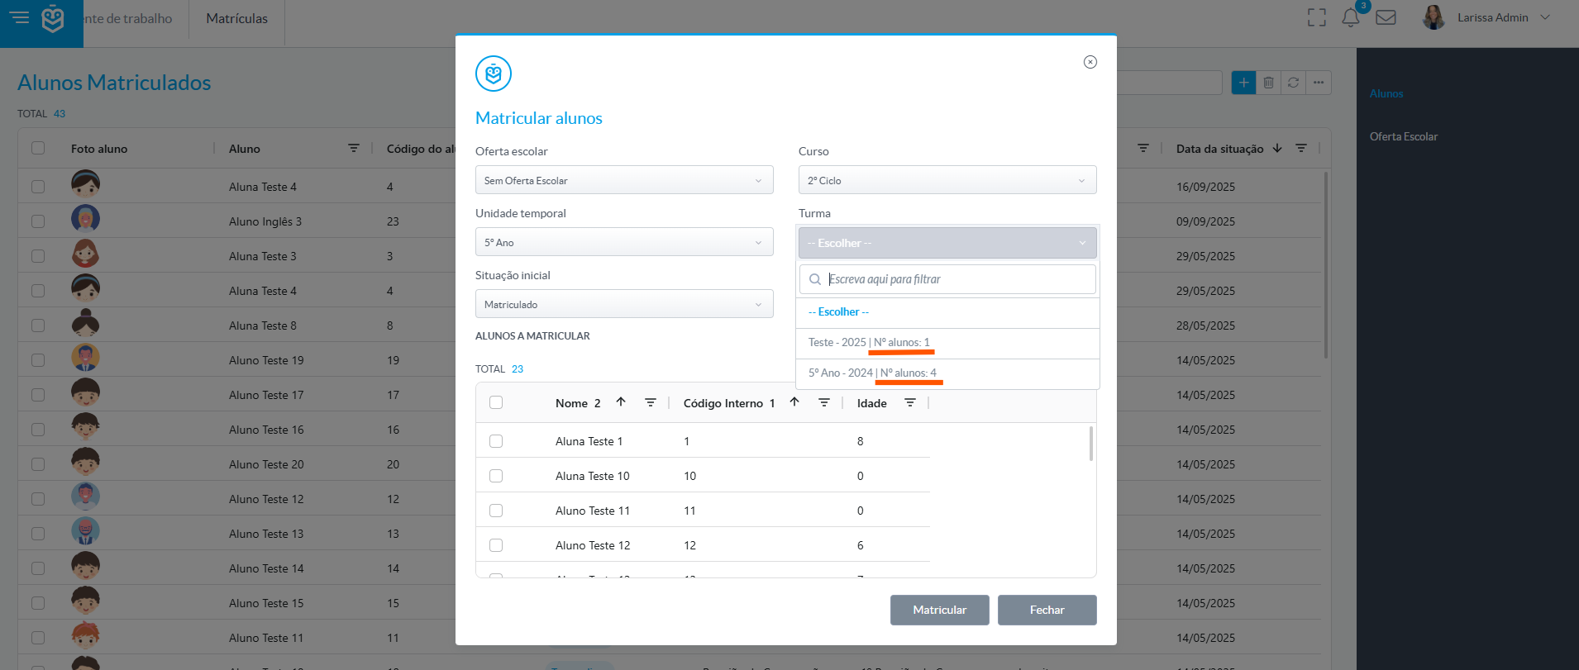Choose the '-- Escolher --' option
This screenshot has height=670, width=1579.
947,312
